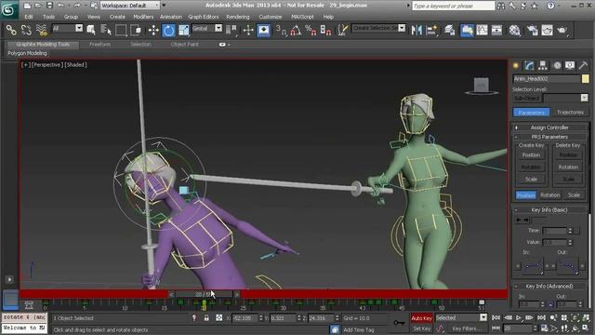Collapse the Key Info (Advanced) rollout

[x=549, y=286]
